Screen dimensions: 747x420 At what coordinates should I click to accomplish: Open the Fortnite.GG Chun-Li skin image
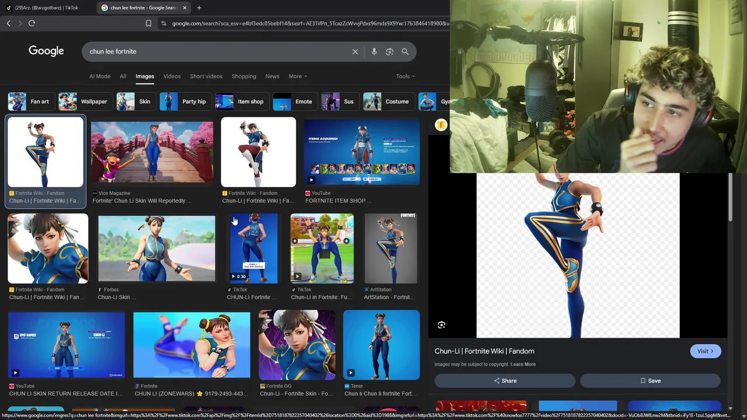coord(296,345)
